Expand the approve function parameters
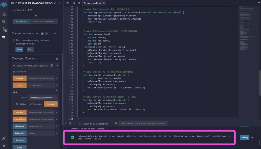261x149 pixels. tap(57, 78)
